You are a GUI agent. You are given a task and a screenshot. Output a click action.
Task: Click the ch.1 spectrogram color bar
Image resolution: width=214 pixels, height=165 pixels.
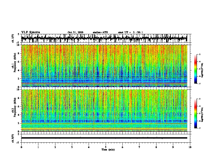(x=196, y=69)
